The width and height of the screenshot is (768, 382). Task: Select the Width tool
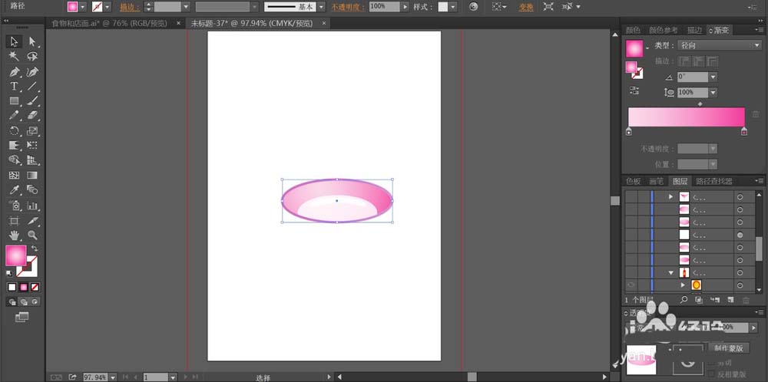tap(14, 145)
